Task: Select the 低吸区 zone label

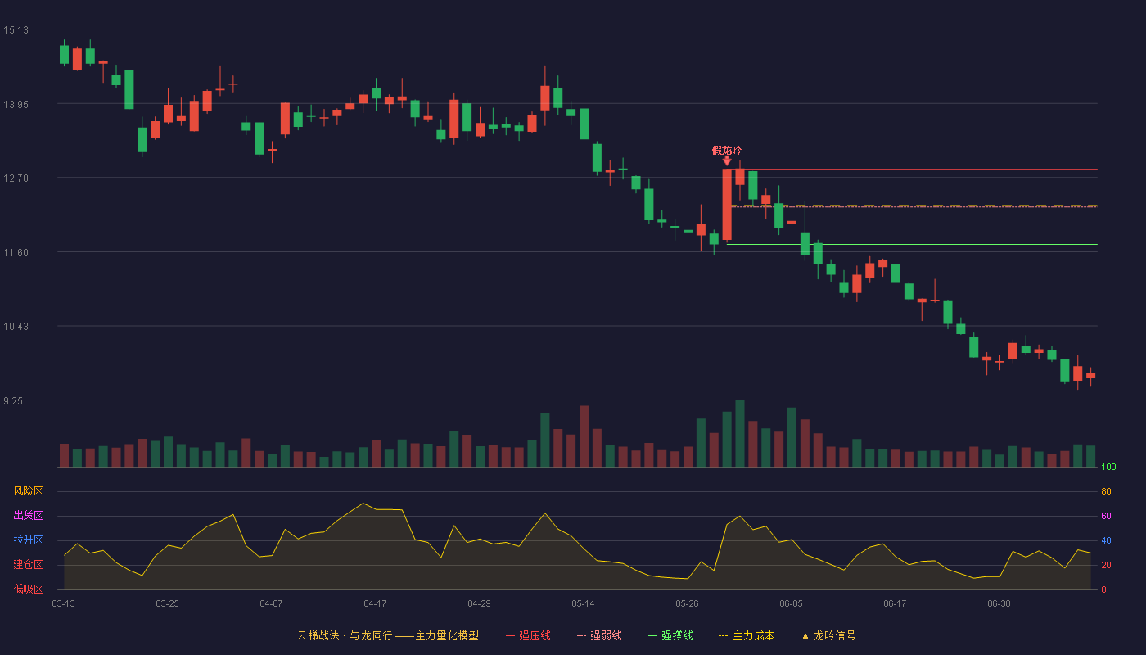Action: 28,589
